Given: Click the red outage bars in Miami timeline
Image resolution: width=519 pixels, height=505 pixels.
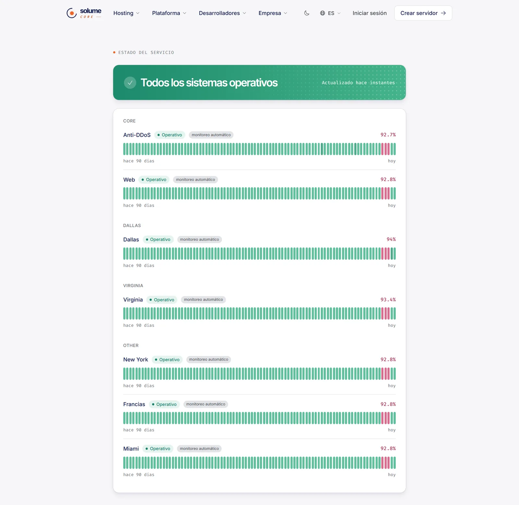Looking at the screenshot, I should [x=385, y=463].
